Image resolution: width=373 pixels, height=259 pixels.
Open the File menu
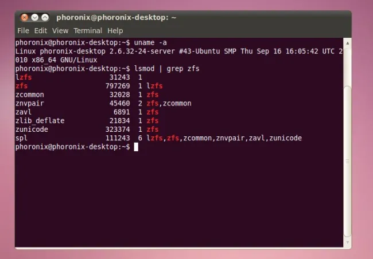tap(23, 30)
